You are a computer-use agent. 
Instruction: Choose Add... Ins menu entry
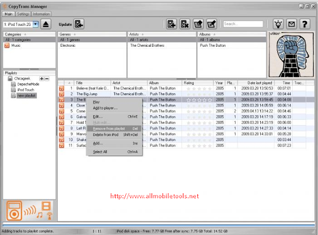tap(114, 143)
